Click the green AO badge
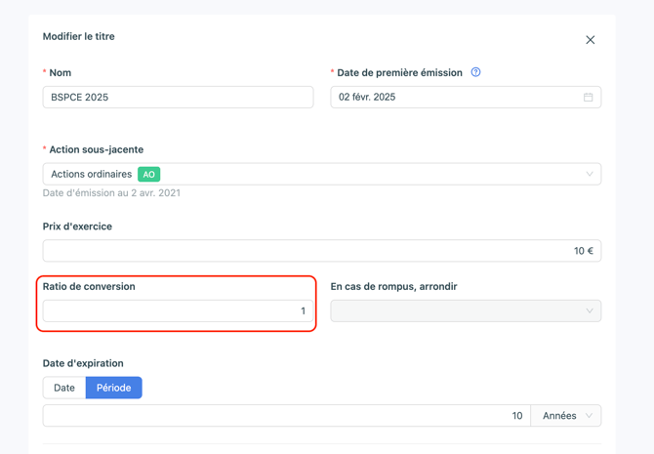Image resolution: width=654 pixels, height=454 pixels. [x=148, y=174]
